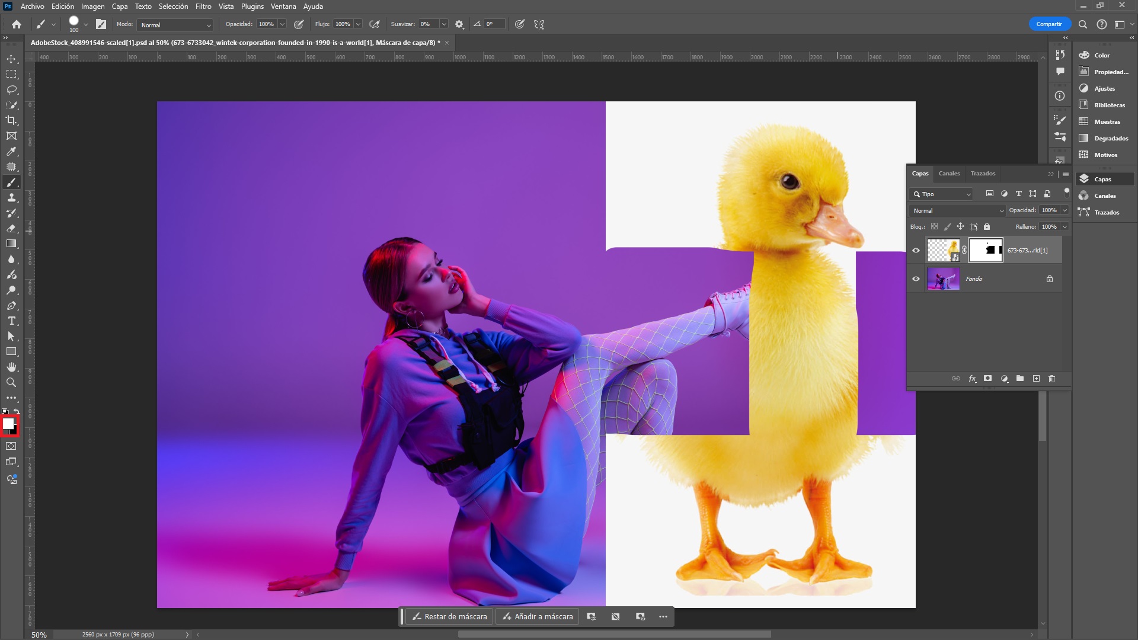Open the Archivo menu

(x=32, y=7)
